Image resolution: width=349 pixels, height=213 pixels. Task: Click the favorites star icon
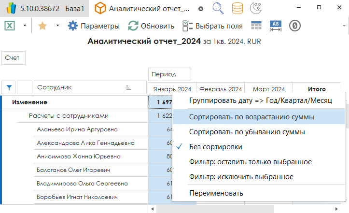42,26
